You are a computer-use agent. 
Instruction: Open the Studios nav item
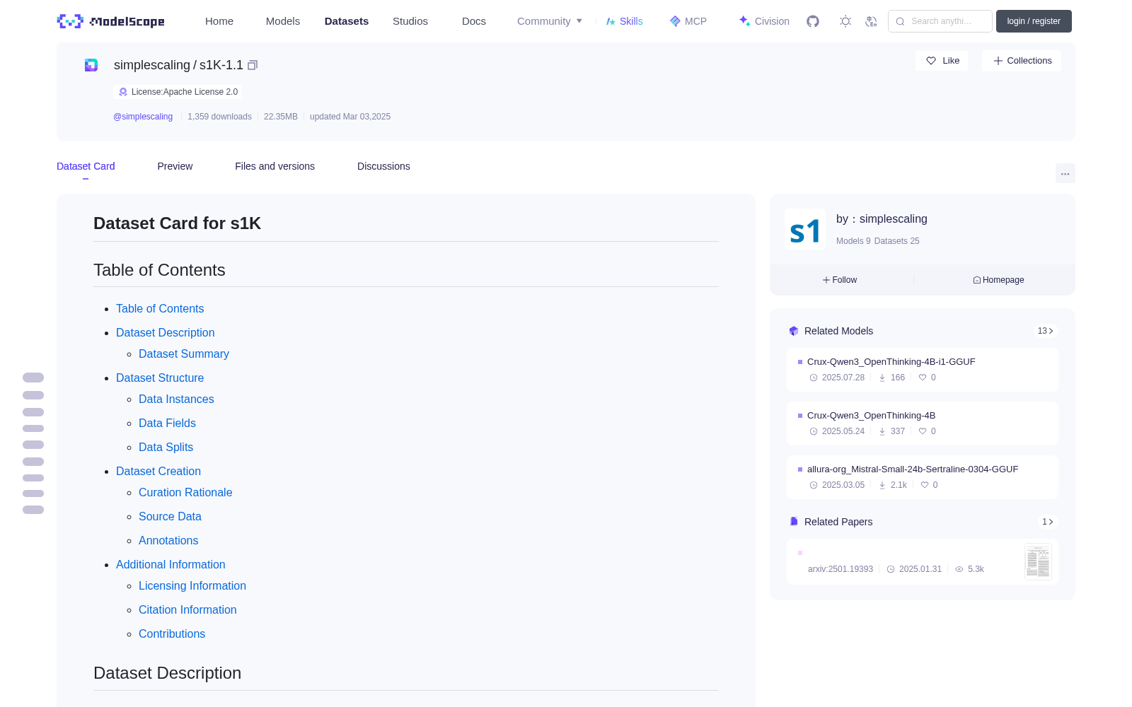[x=410, y=21]
